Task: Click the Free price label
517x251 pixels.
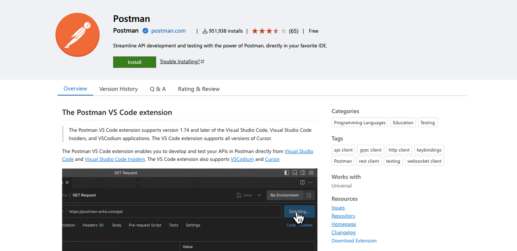Action: click(313, 31)
